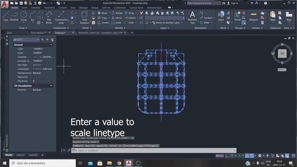
Task: Expand the Utilities panel dropdown
Action: click(257, 28)
